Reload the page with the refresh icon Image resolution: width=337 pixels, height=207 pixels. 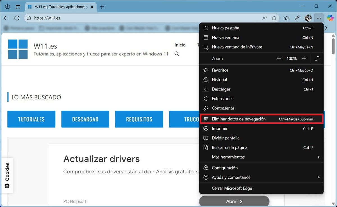click(x=17, y=18)
